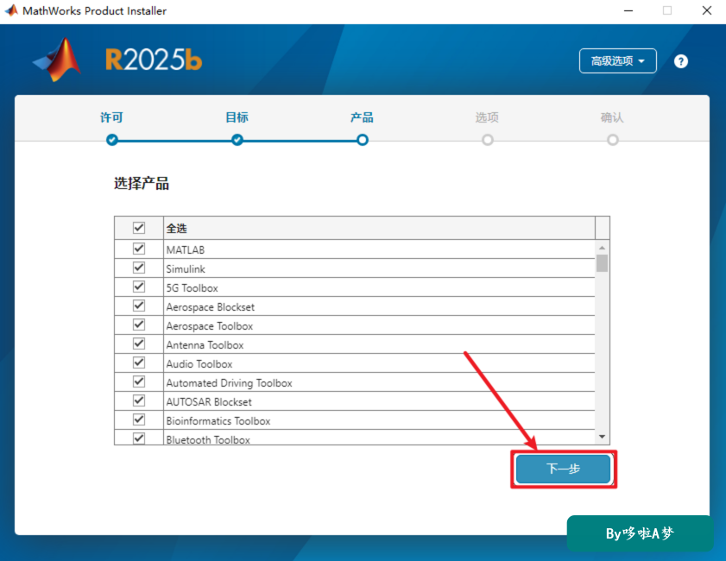Toggle the 5G Toolbox checkbox
The width and height of the screenshot is (726, 561).
point(139,287)
